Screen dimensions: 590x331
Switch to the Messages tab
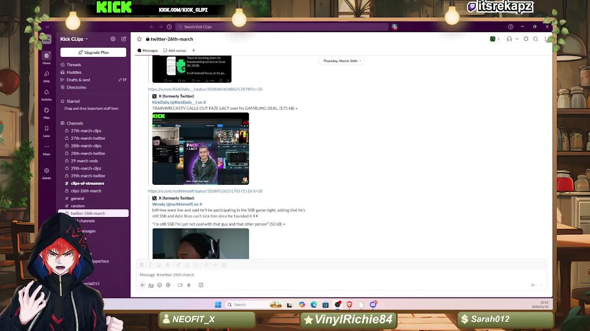point(147,51)
